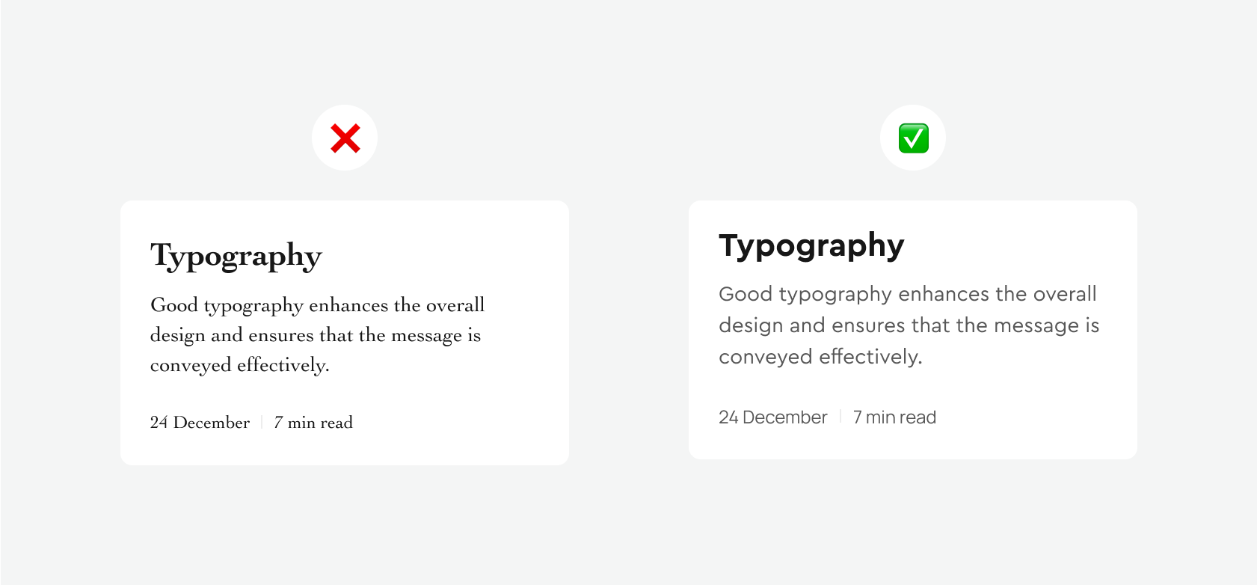Click "conveyed effectively." in the sans-serif card
The image size is (1257, 585).
coord(820,357)
